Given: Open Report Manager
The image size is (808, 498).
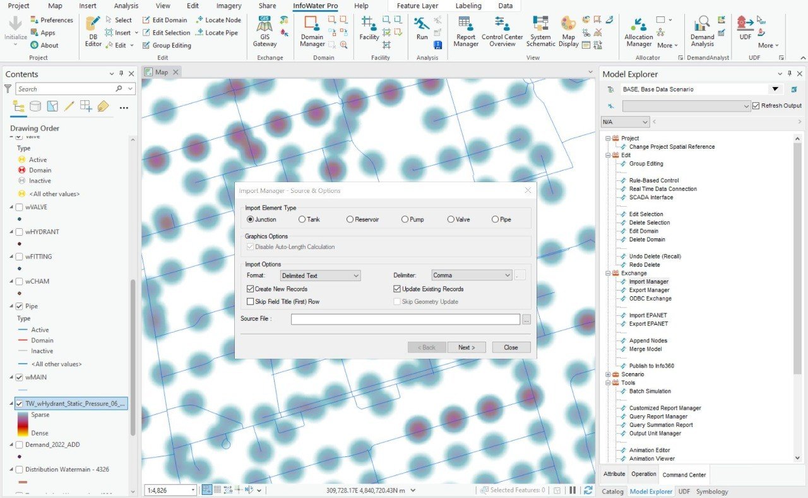Looking at the screenshot, I should coord(466,32).
